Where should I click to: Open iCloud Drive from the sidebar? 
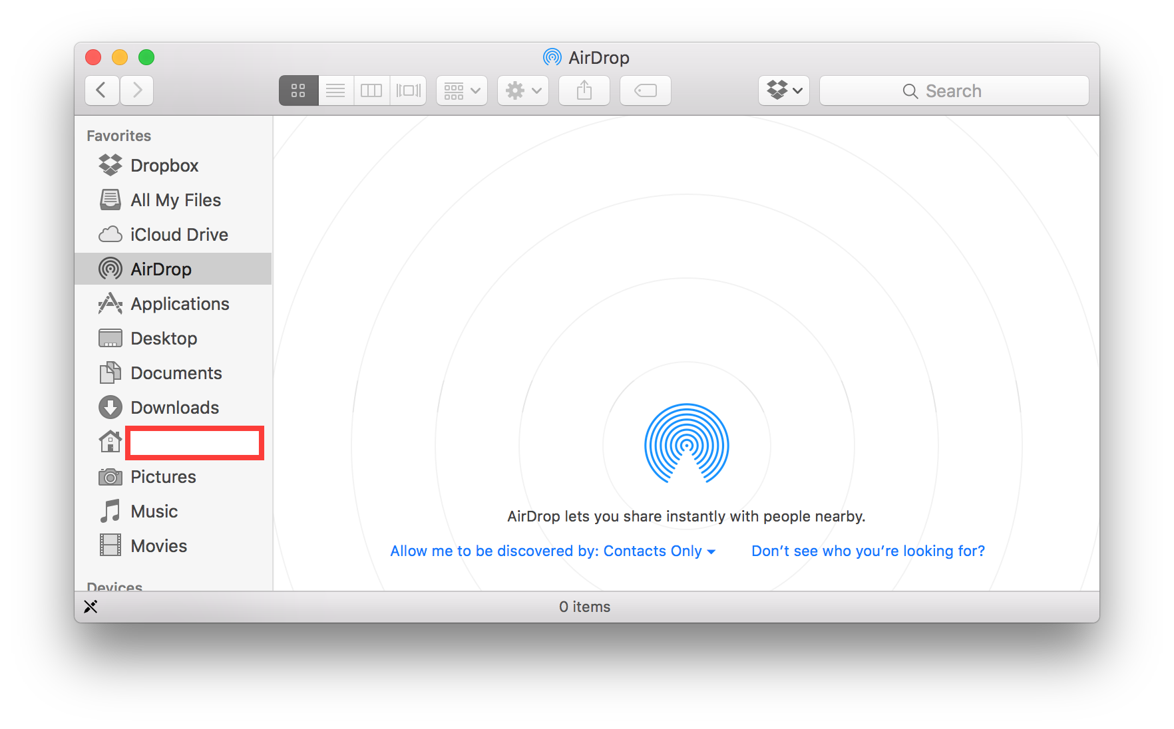[x=173, y=235]
